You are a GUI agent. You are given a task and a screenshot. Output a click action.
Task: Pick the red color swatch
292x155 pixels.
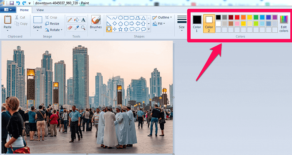pyautogui.click(x=237, y=17)
